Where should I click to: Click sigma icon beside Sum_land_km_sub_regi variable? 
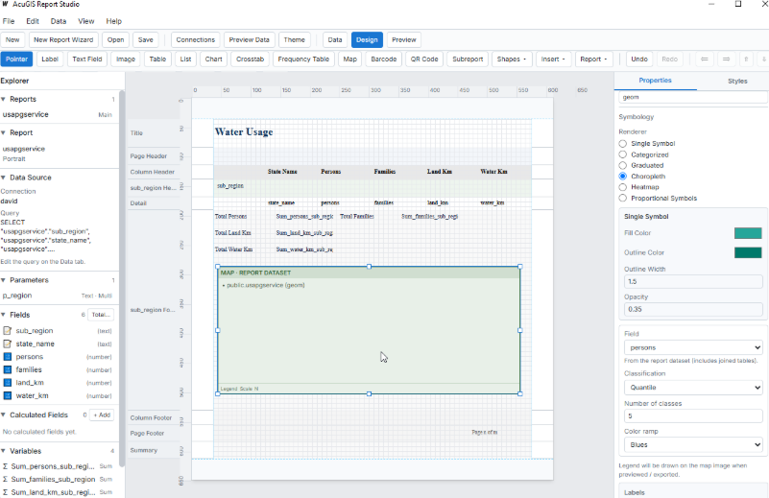click(5, 492)
